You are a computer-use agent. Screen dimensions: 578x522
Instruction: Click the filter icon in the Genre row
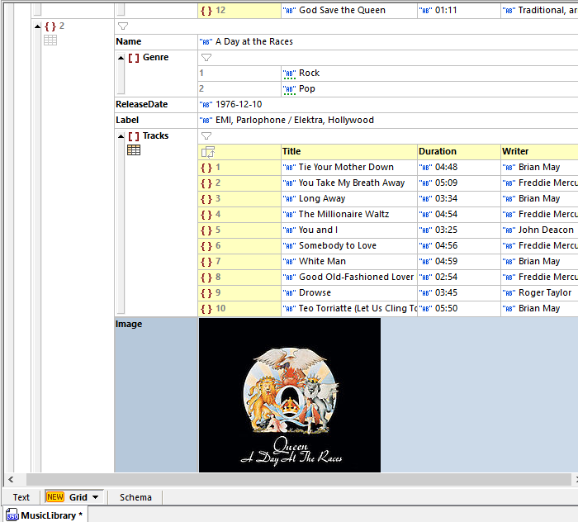206,58
